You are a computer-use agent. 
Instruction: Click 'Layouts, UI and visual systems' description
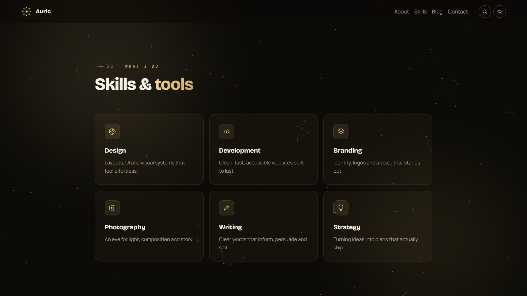coord(145,167)
